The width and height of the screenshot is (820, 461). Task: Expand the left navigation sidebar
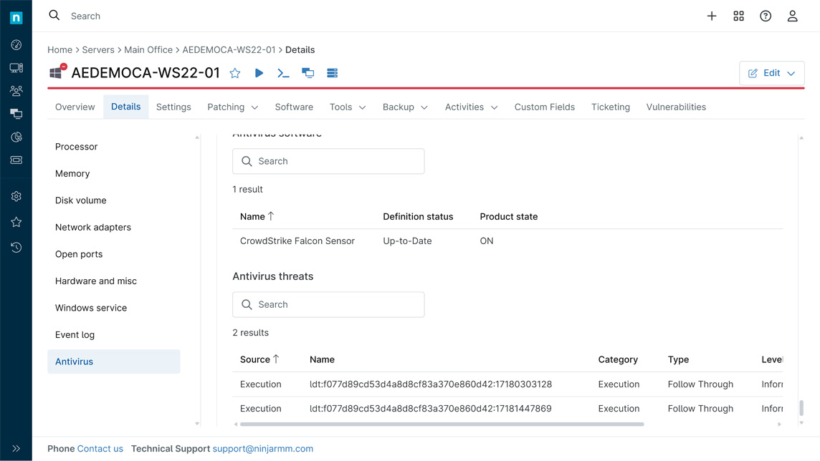click(x=16, y=449)
